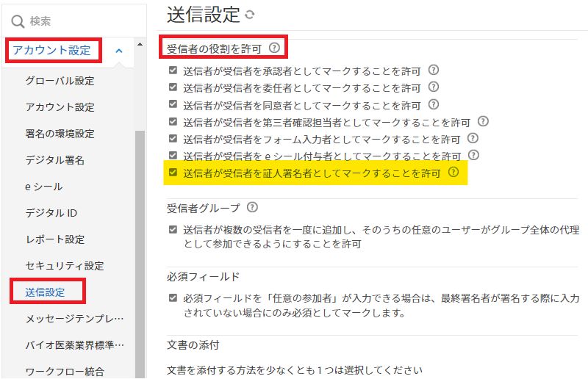Image resolution: width=588 pixels, height=379 pixels.
Task: Click help icon for 委任者 option
Action: tap(434, 87)
